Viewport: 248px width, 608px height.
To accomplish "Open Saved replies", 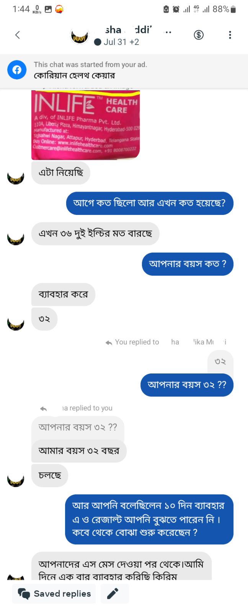I will pos(54,593).
